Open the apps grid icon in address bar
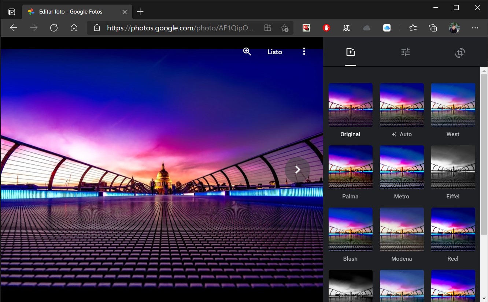Viewport: 488px width, 302px height. click(268, 28)
